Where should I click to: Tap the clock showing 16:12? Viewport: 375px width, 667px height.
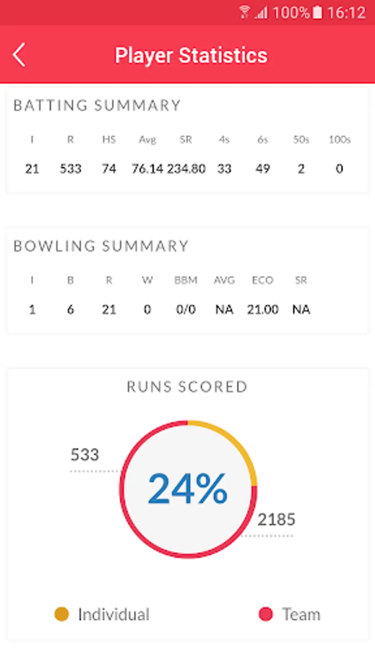(346, 13)
